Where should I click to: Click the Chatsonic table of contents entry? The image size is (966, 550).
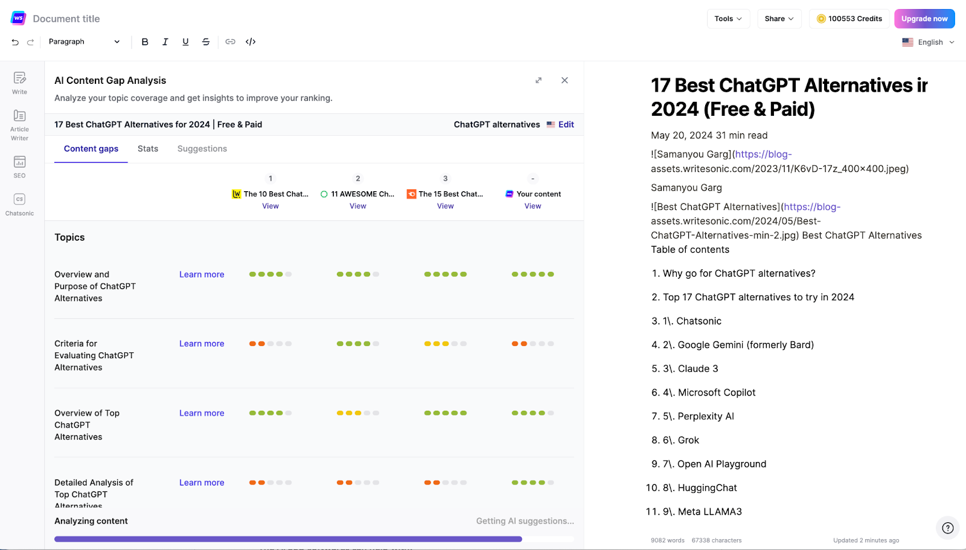pos(692,321)
